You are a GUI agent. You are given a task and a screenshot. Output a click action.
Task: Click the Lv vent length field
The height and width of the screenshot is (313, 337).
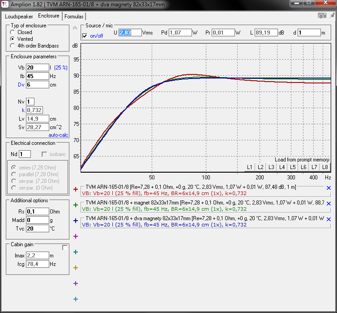(x=38, y=119)
